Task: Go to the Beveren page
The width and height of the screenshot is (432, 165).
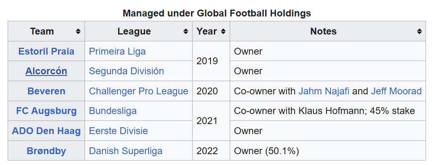Action: point(46,91)
